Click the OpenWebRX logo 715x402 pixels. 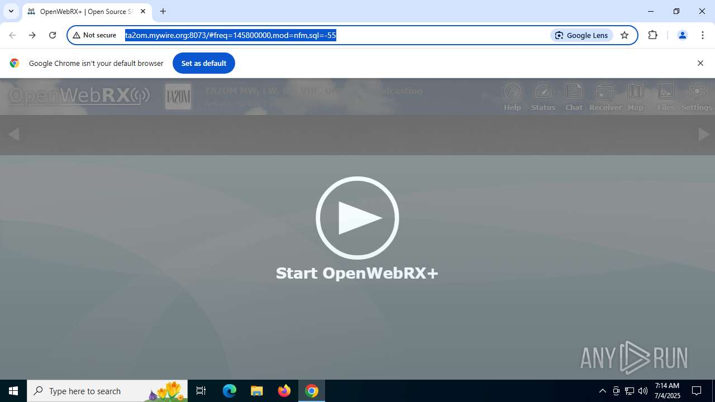pos(79,95)
